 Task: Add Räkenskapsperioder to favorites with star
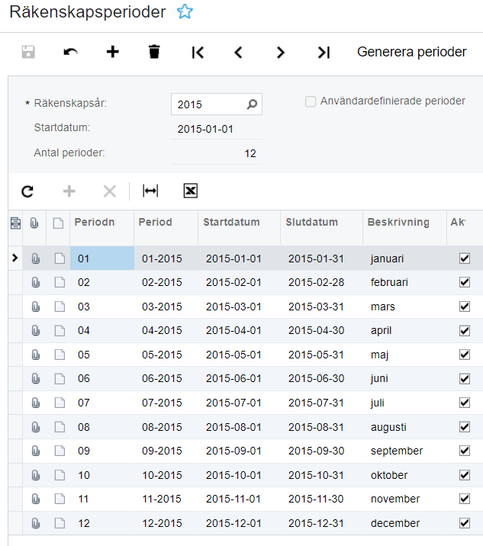click(185, 12)
